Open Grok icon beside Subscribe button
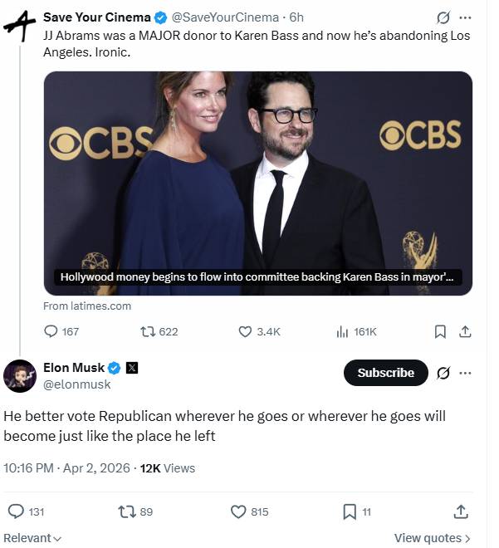The height and width of the screenshot is (548, 499). tap(443, 373)
